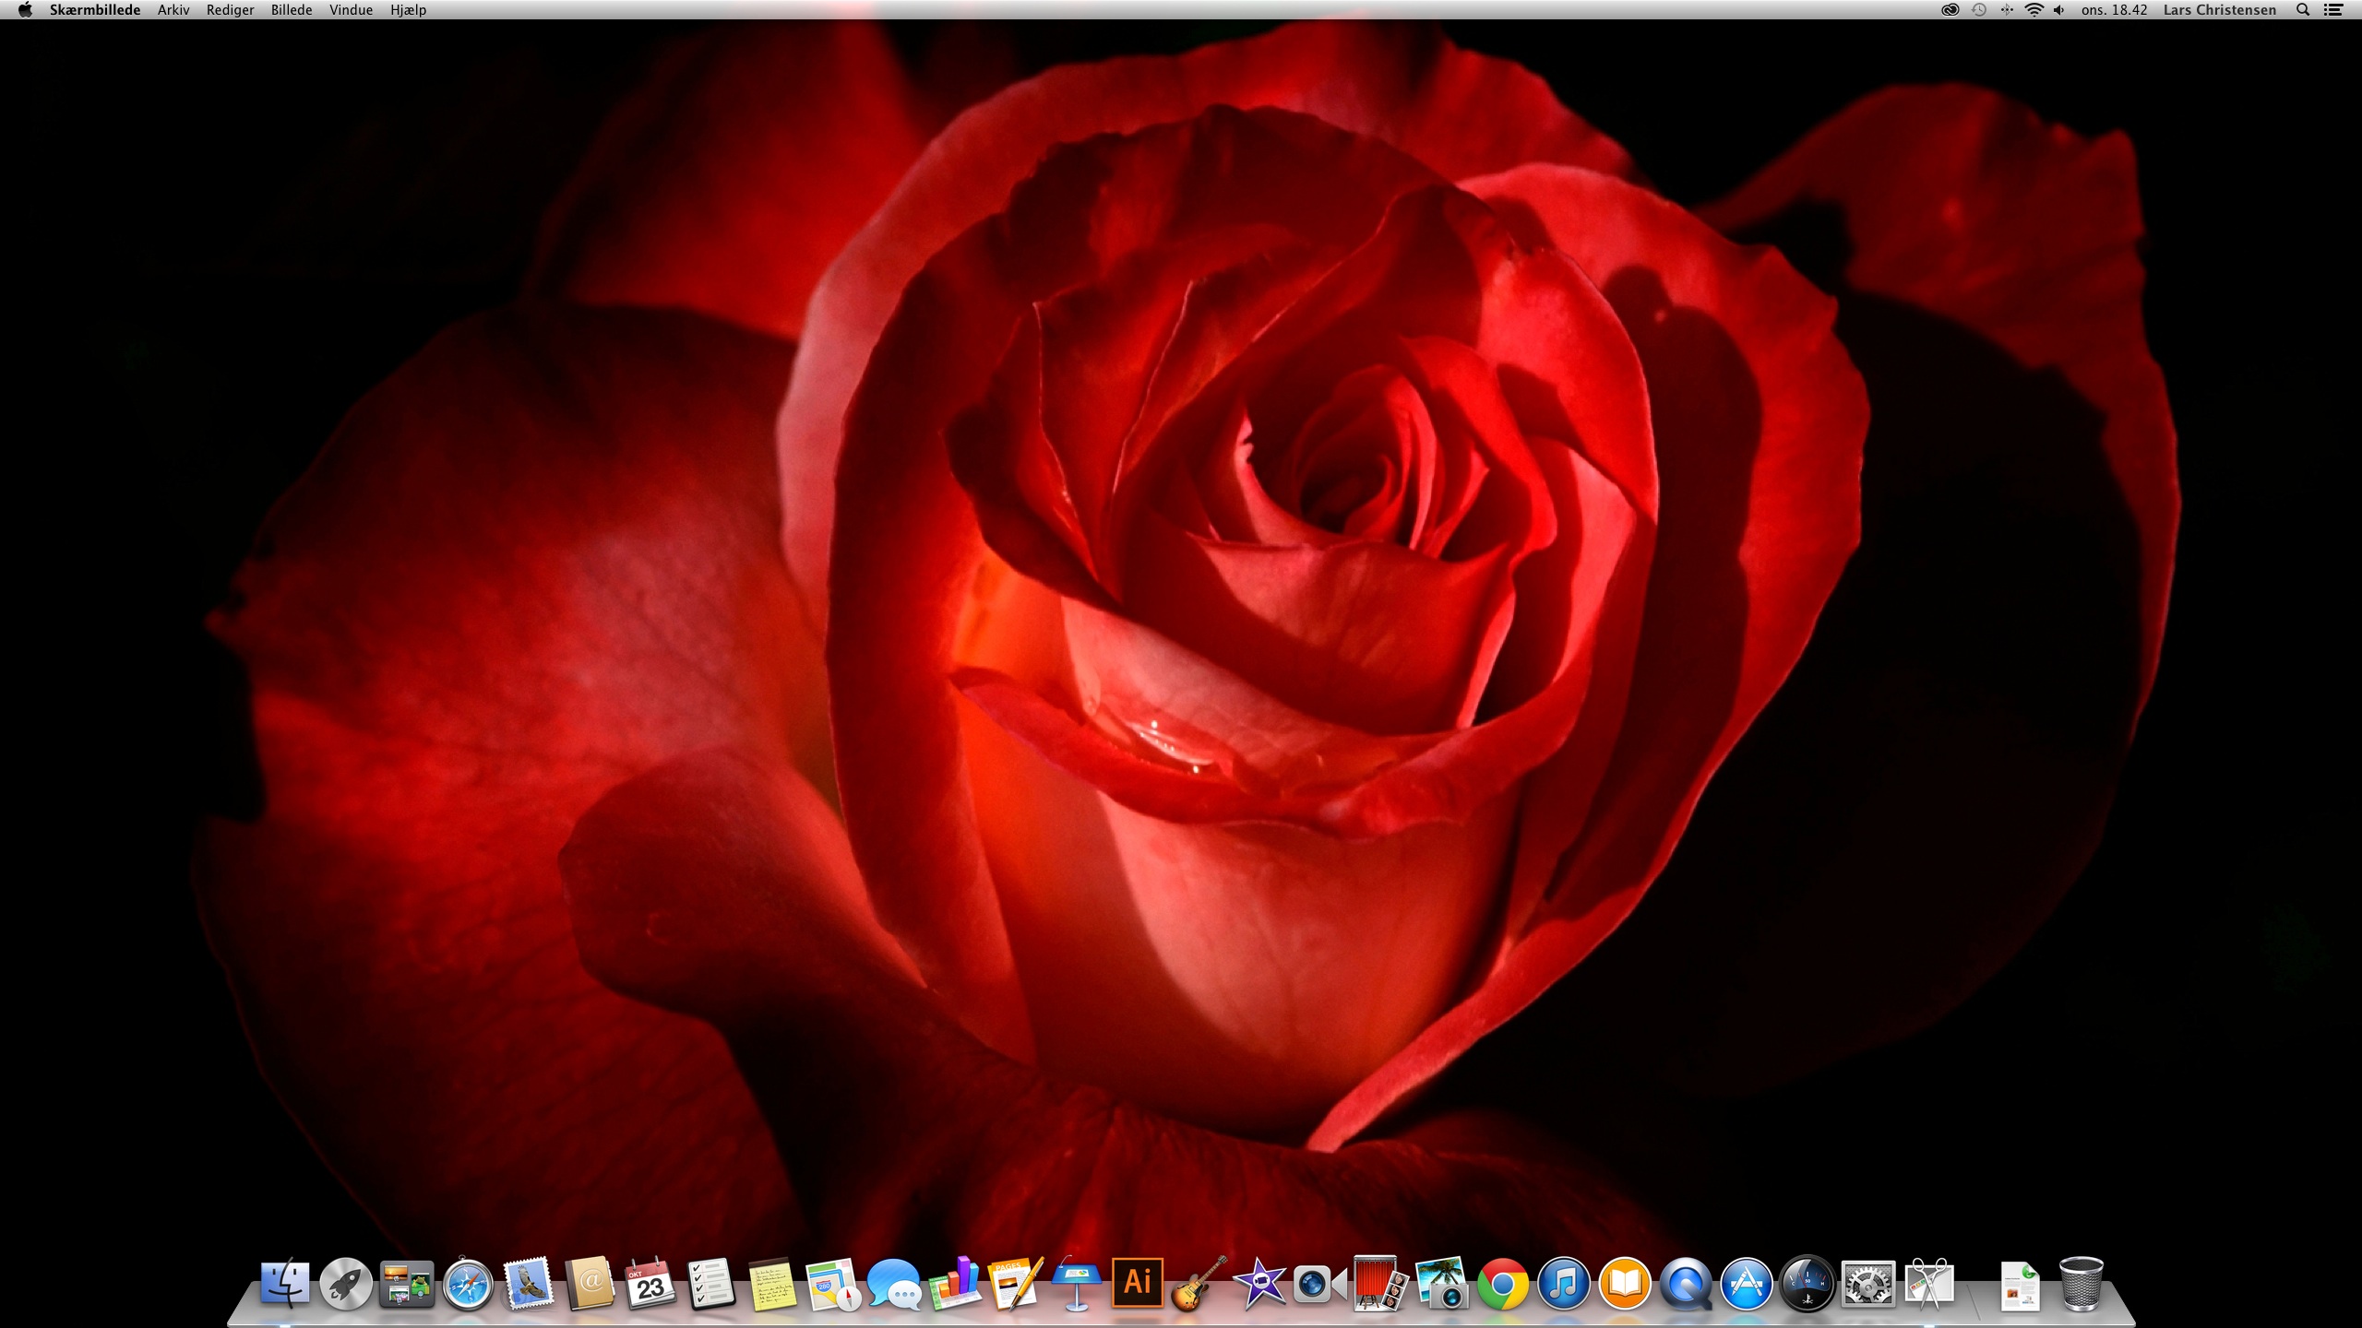Open QuickTime Player in dock
The image size is (2362, 1328).
point(1685,1283)
